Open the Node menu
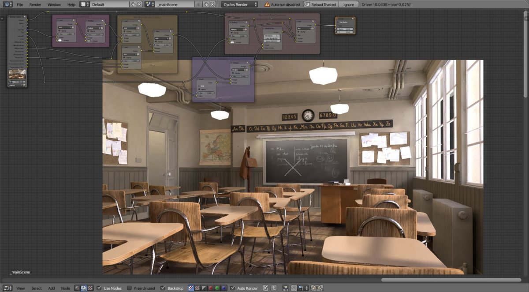This screenshot has height=292, width=529. pyautogui.click(x=65, y=288)
